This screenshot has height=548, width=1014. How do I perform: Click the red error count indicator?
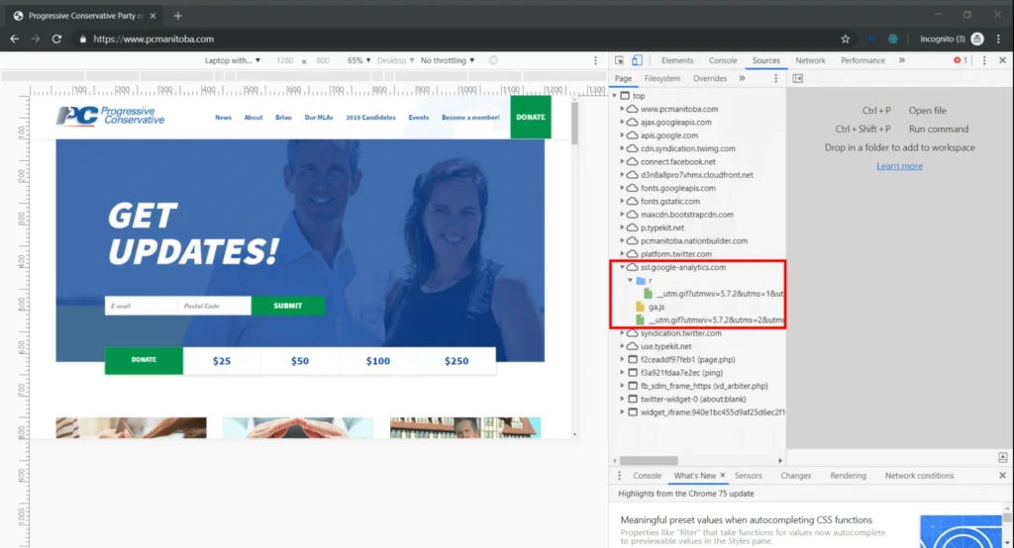tap(960, 60)
